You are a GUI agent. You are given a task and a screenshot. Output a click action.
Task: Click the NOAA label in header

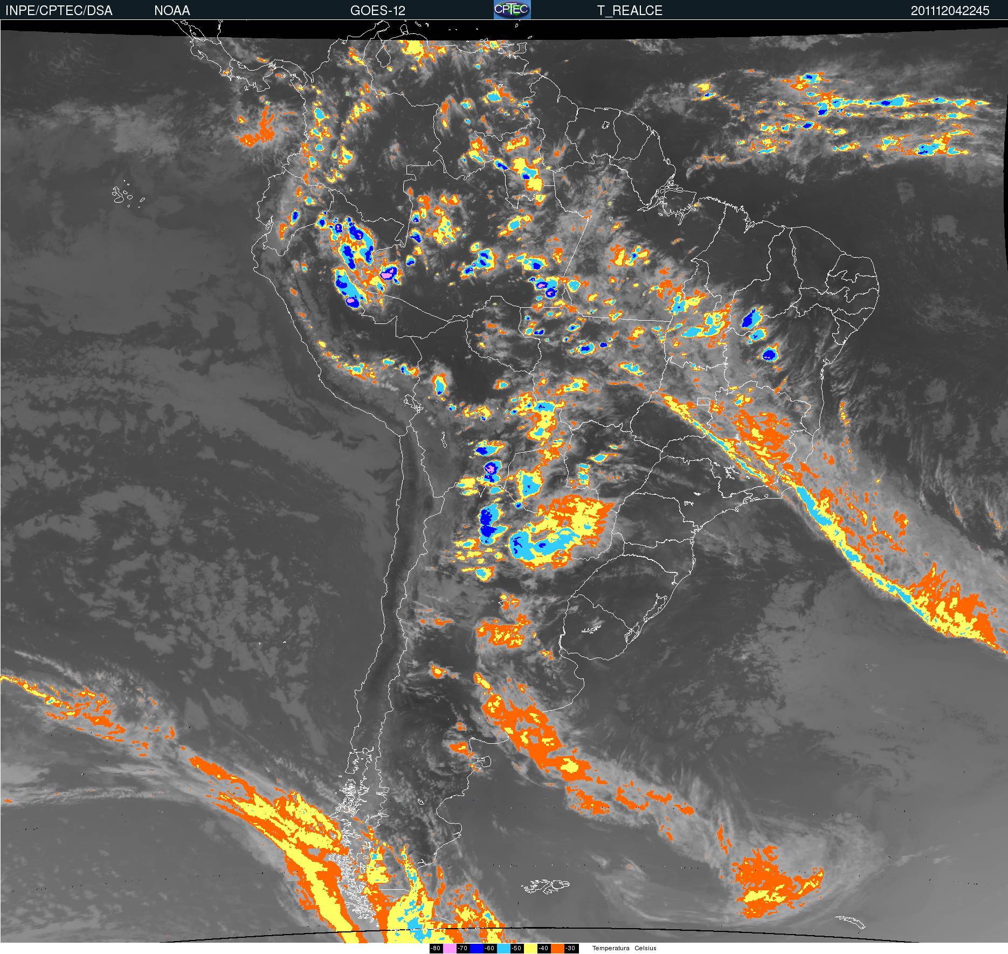point(172,10)
